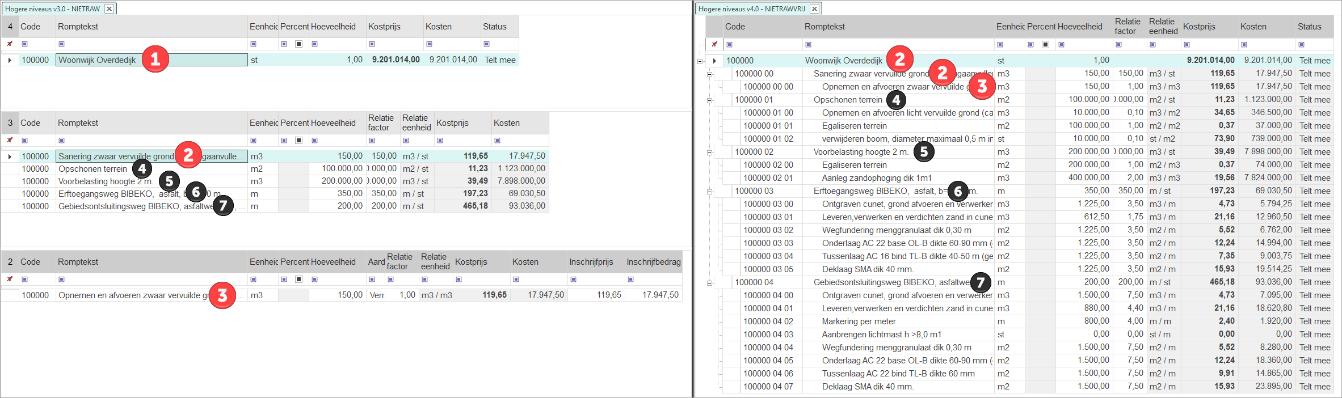Clear filters in the level 3 grid
The width and height of the screenshot is (1342, 398).
pyautogui.click(x=10, y=140)
